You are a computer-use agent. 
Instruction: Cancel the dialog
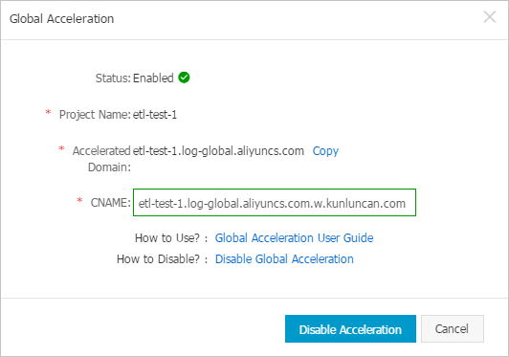(453, 328)
